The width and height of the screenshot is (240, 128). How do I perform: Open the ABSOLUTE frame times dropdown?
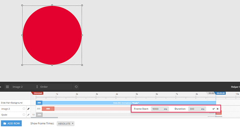[66, 124]
